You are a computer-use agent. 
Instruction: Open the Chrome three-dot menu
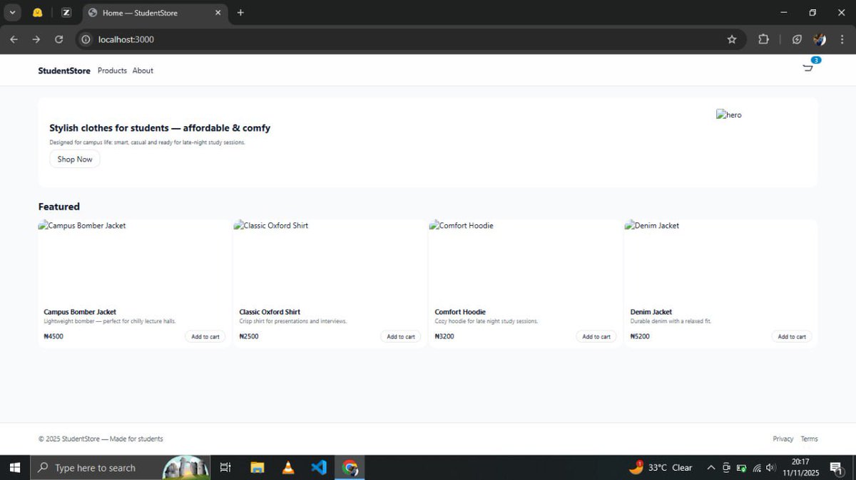(842, 39)
